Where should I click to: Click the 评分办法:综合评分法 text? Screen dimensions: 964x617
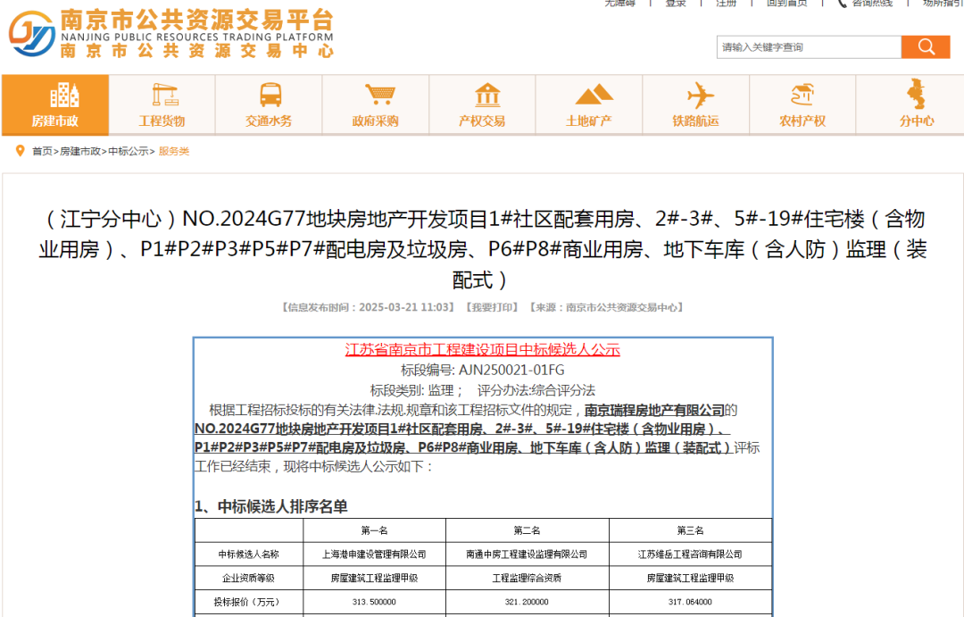[x=536, y=390]
